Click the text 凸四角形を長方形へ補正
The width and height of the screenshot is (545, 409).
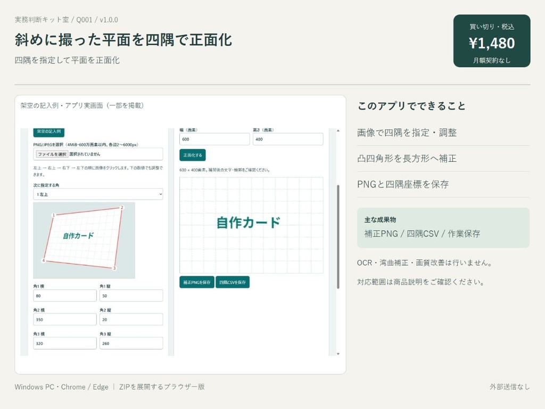tap(407, 159)
